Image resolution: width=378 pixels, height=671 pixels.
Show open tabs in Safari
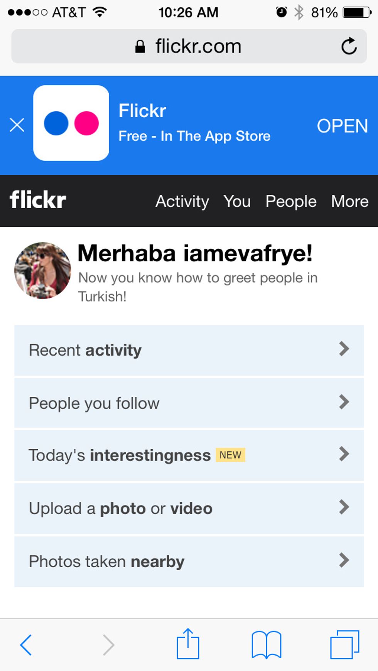tap(344, 644)
